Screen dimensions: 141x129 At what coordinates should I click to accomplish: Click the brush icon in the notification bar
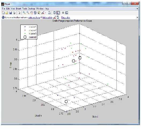(x=54, y=17)
